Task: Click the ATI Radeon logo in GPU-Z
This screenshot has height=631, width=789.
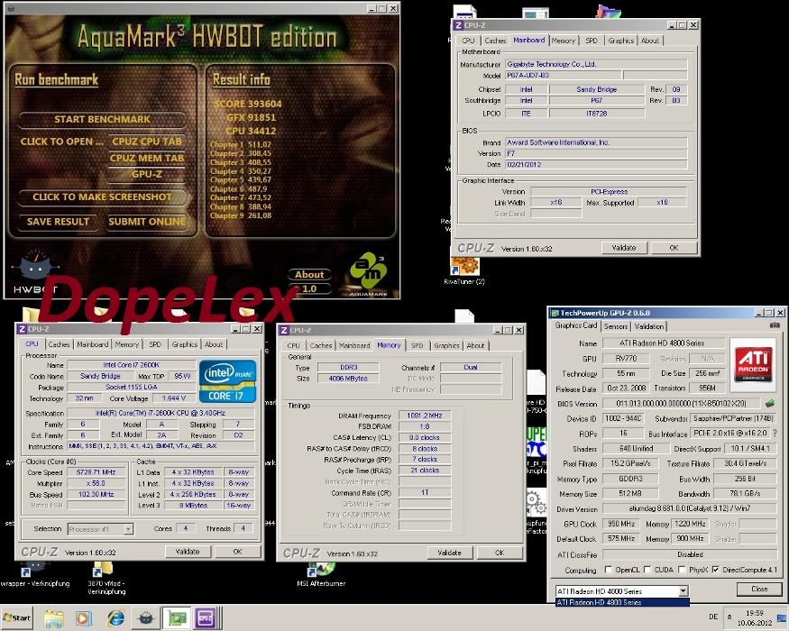Action: pyautogui.click(x=753, y=365)
